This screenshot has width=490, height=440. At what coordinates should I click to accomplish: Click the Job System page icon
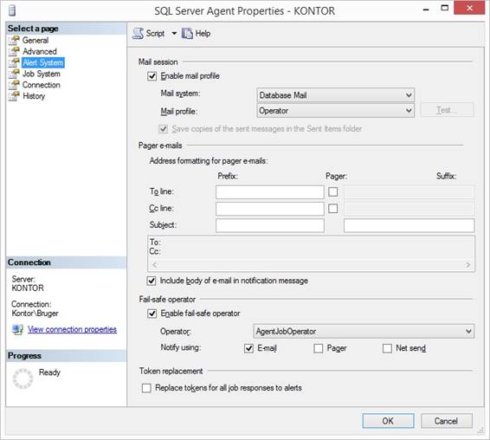click(14, 74)
